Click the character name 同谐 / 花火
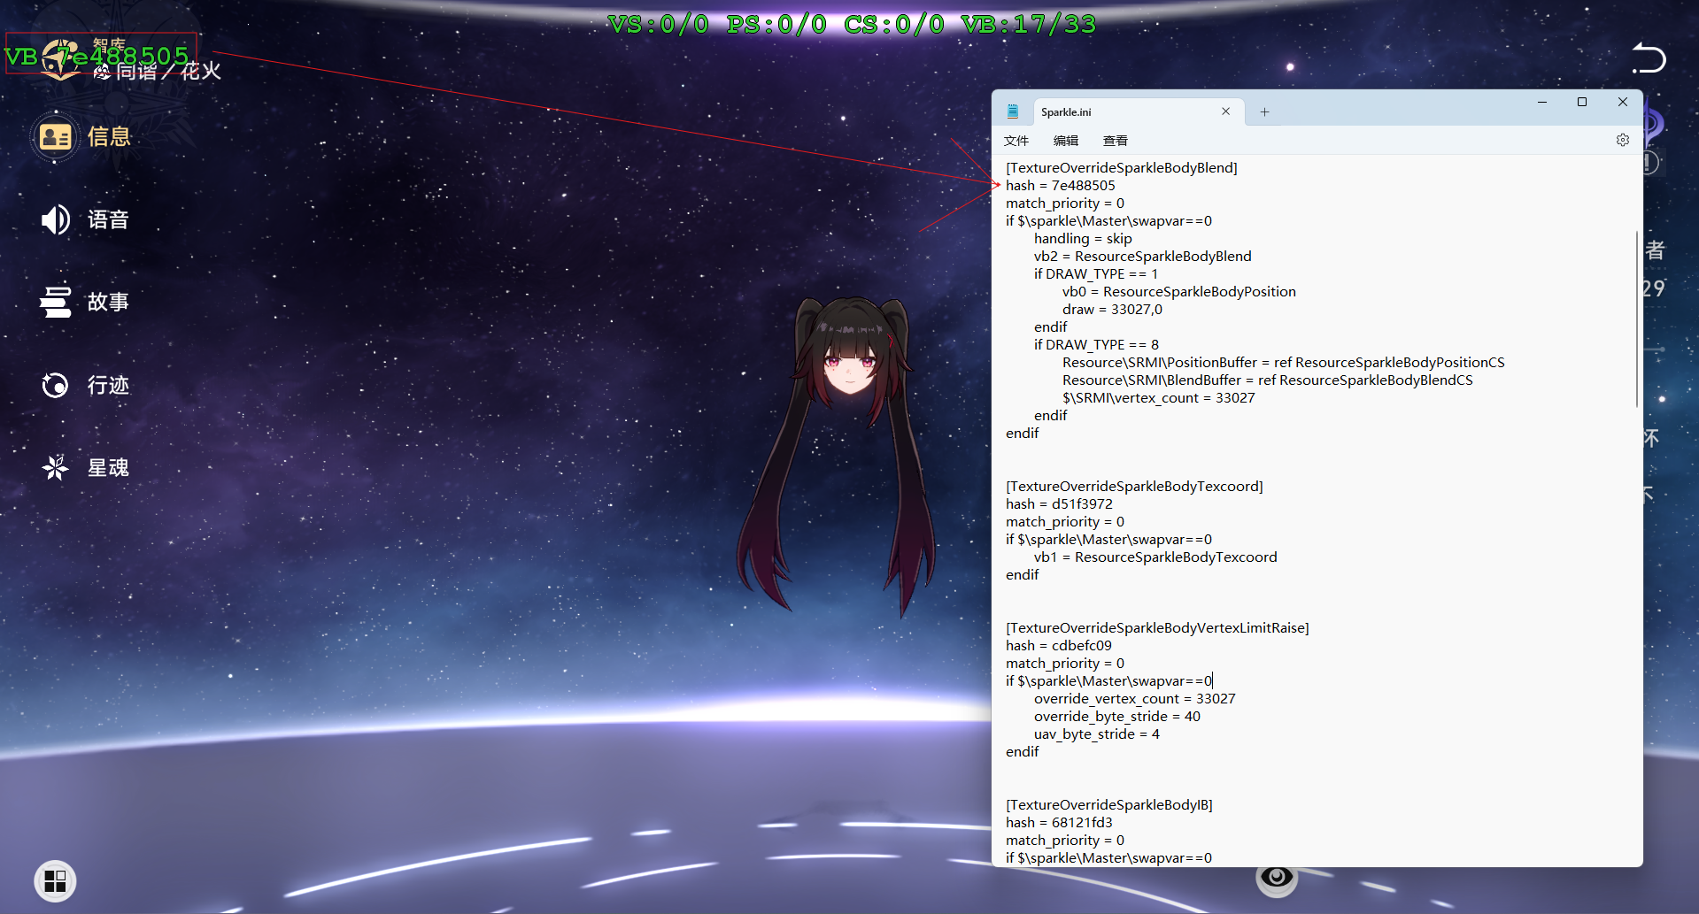The height and width of the screenshot is (914, 1699). coord(168,71)
